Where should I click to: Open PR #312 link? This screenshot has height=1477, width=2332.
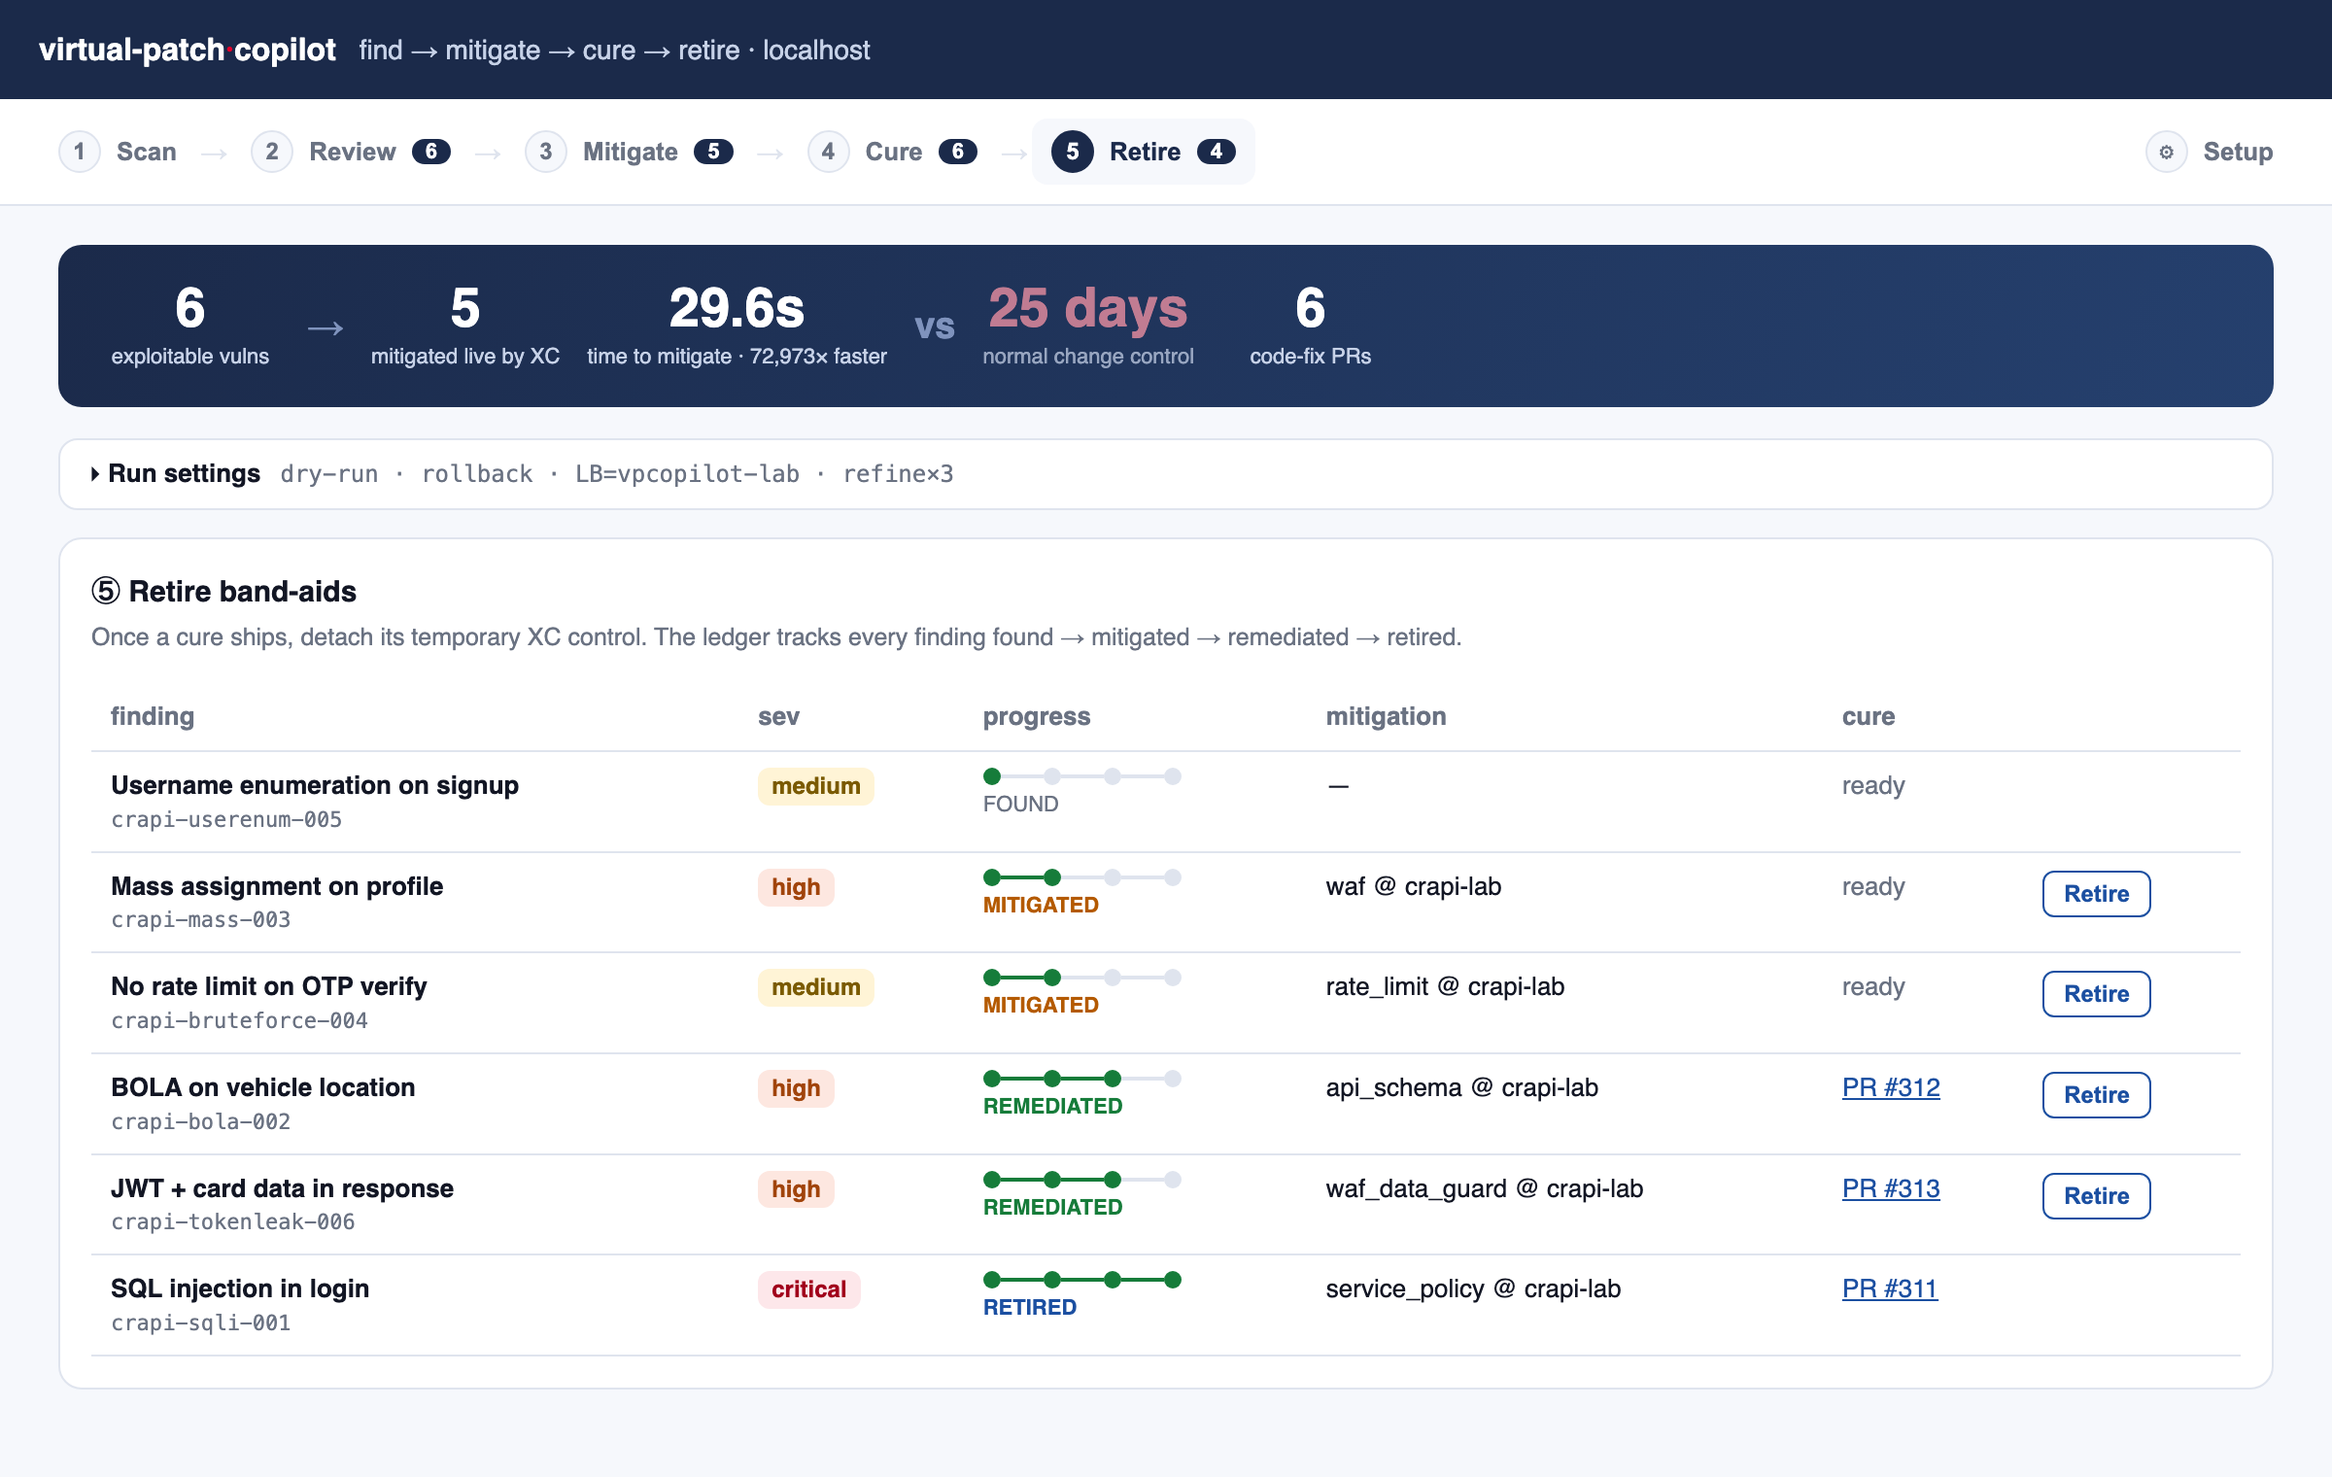coord(1891,1087)
